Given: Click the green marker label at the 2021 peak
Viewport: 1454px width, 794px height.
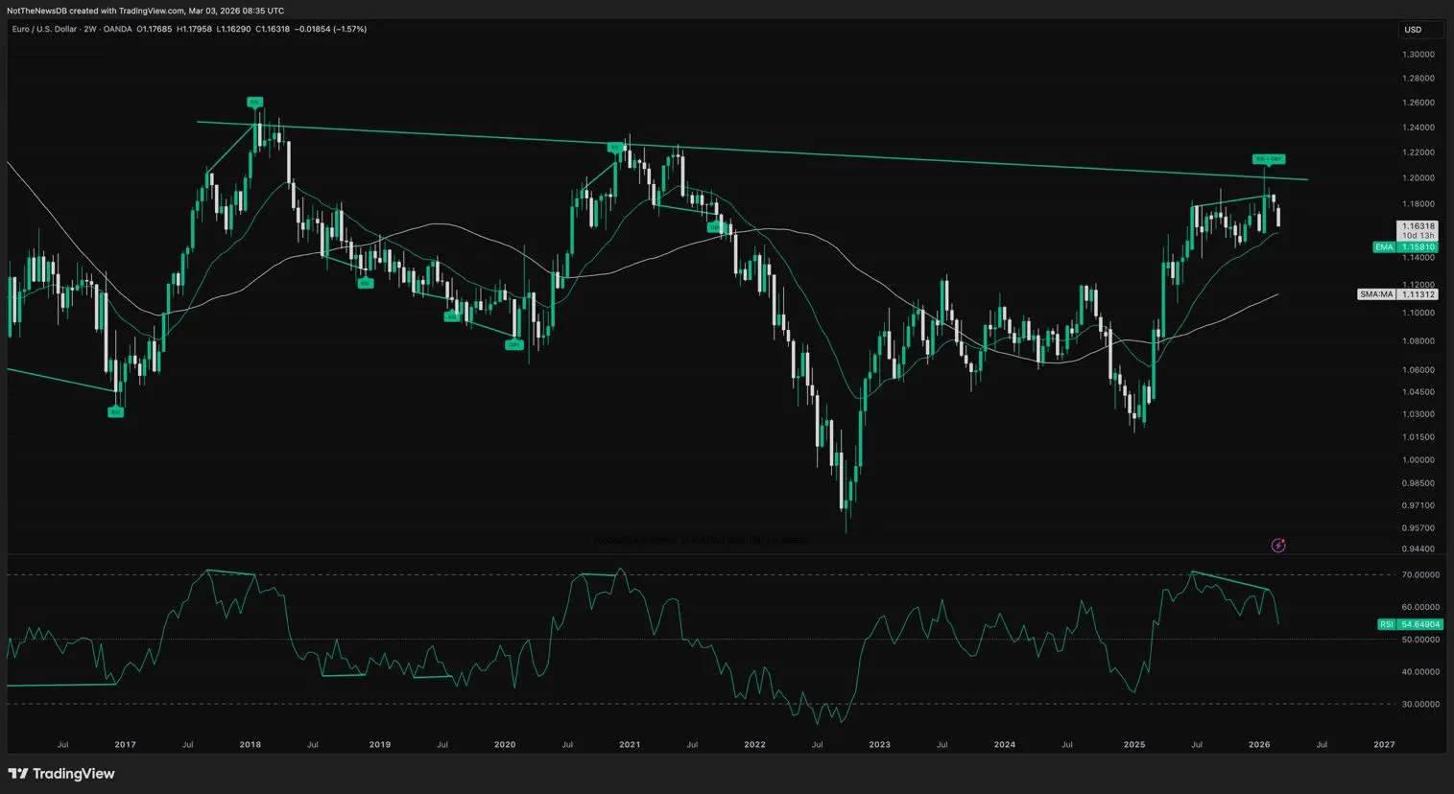Looking at the screenshot, I should (x=614, y=148).
